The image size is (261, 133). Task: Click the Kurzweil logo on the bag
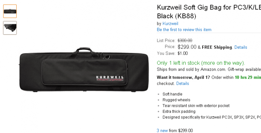[110, 78]
